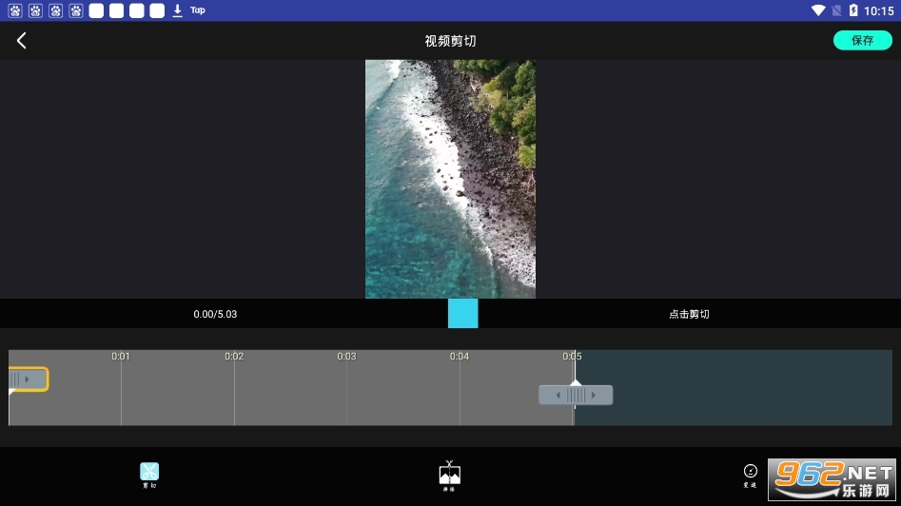Go back using the top-left arrow
Viewport: 901px width, 506px height.
click(21, 41)
